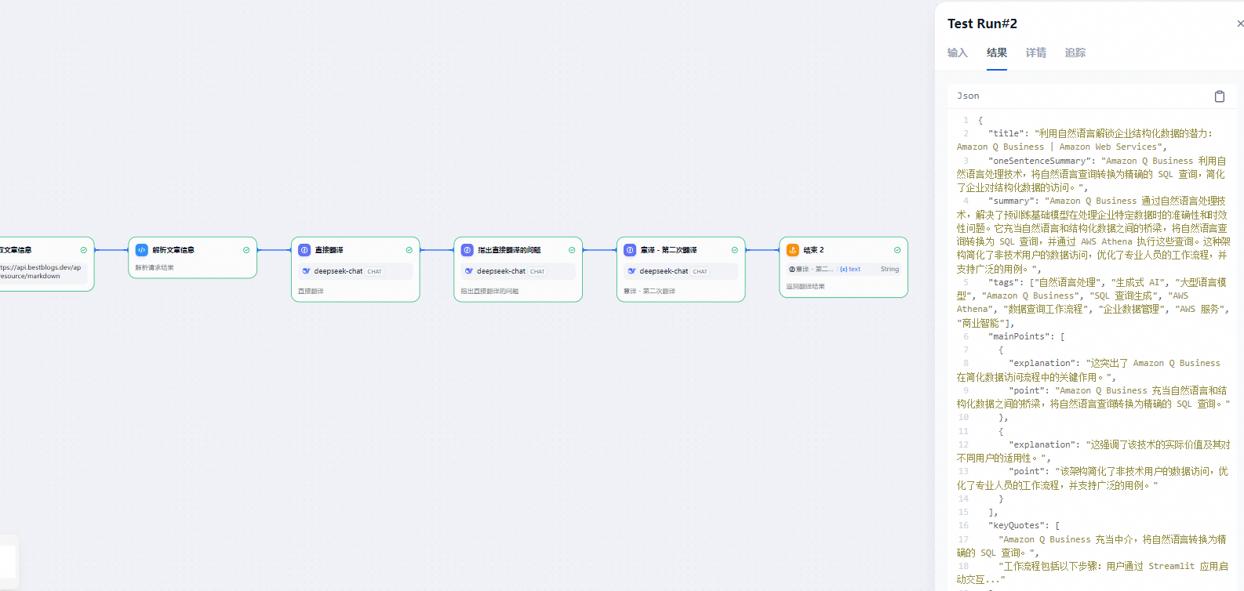
Task: Click the text variable in 结束 2 node
Action: (x=850, y=269)
